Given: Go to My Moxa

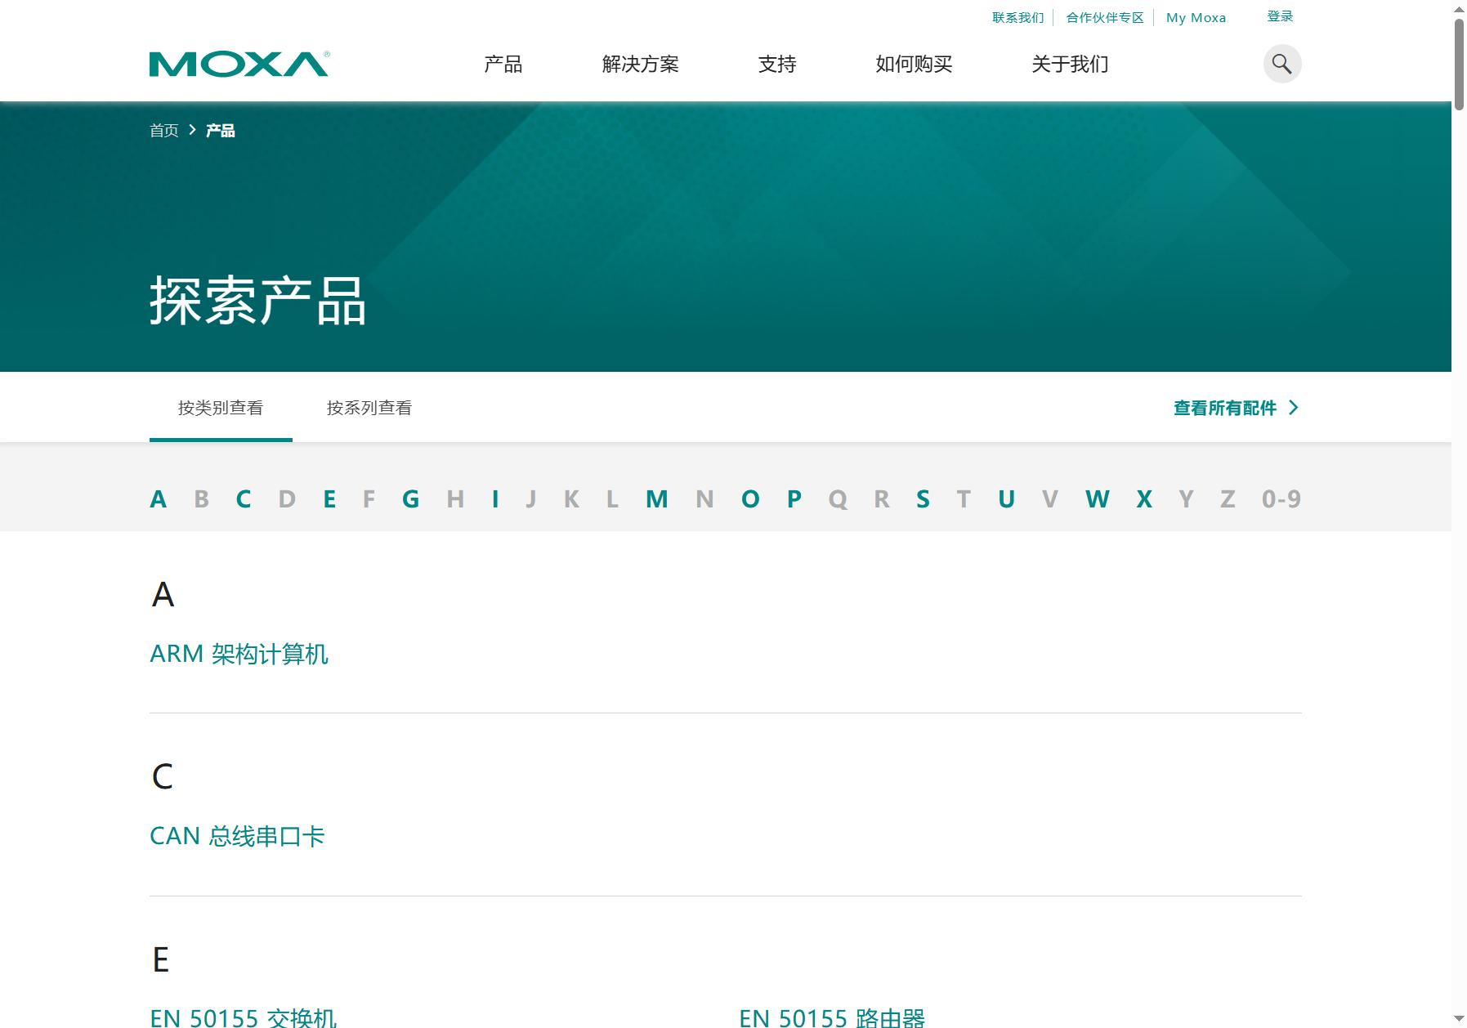Looking at the screenshot, I should [1196, 17].
